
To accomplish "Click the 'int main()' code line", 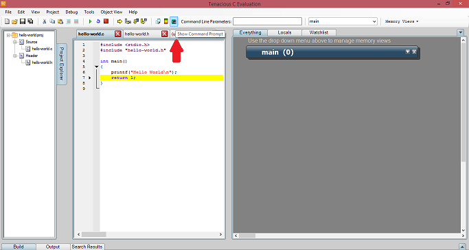I will (x=114, y=61).
